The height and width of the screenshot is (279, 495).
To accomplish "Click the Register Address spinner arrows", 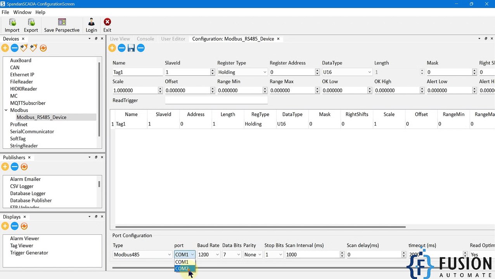I will point(317,72).
